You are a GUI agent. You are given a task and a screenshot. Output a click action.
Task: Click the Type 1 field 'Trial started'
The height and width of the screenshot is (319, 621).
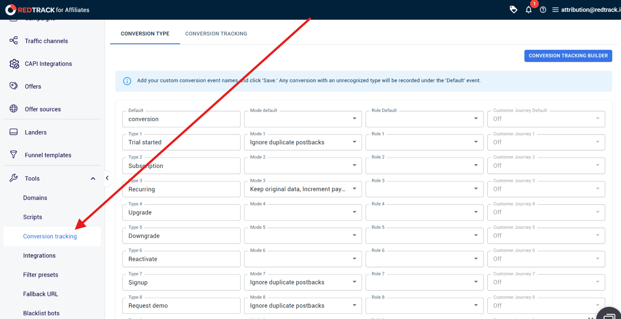click(x=181, y=142)
